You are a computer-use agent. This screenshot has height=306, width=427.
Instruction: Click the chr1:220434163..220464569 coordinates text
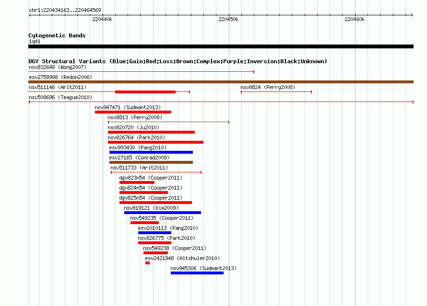click(65, 10)
